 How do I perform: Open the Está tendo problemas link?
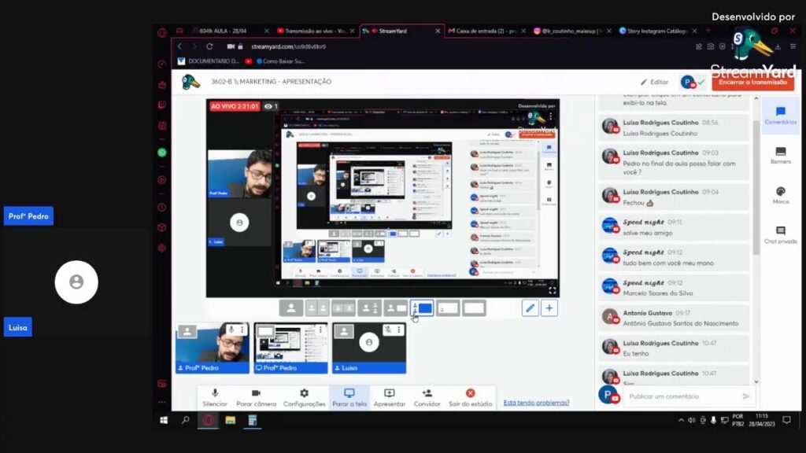(536, 403)
